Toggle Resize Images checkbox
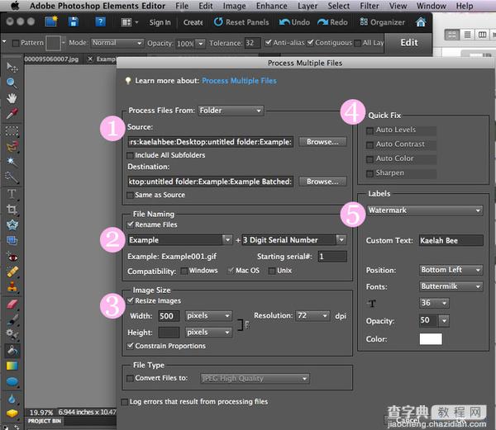The width and height of the screenshot is (496, 430). [130, 300]
